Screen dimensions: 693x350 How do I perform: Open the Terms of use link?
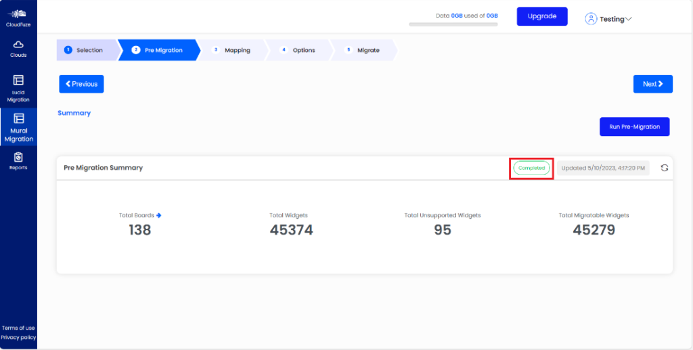[18, 328]
